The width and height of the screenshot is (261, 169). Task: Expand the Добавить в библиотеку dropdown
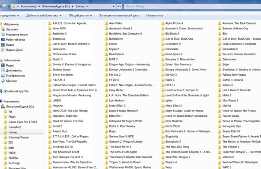point(44,15)
